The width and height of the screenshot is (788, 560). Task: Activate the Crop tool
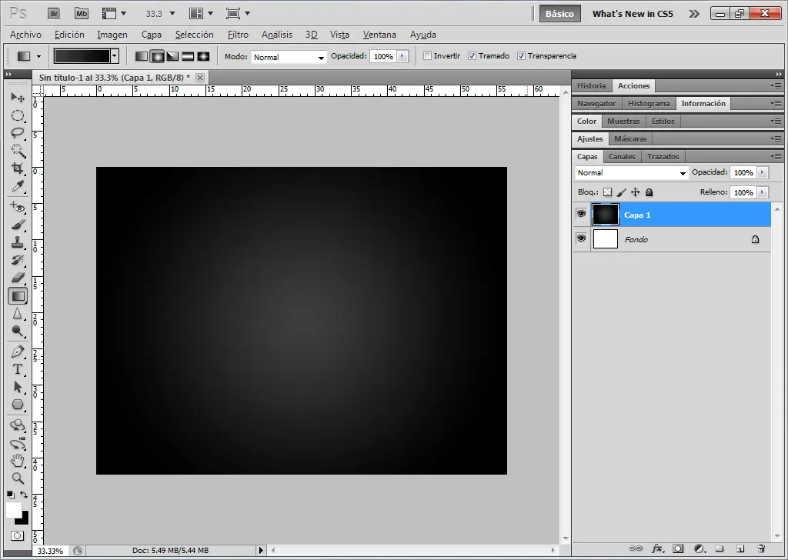tap(18, 169)
